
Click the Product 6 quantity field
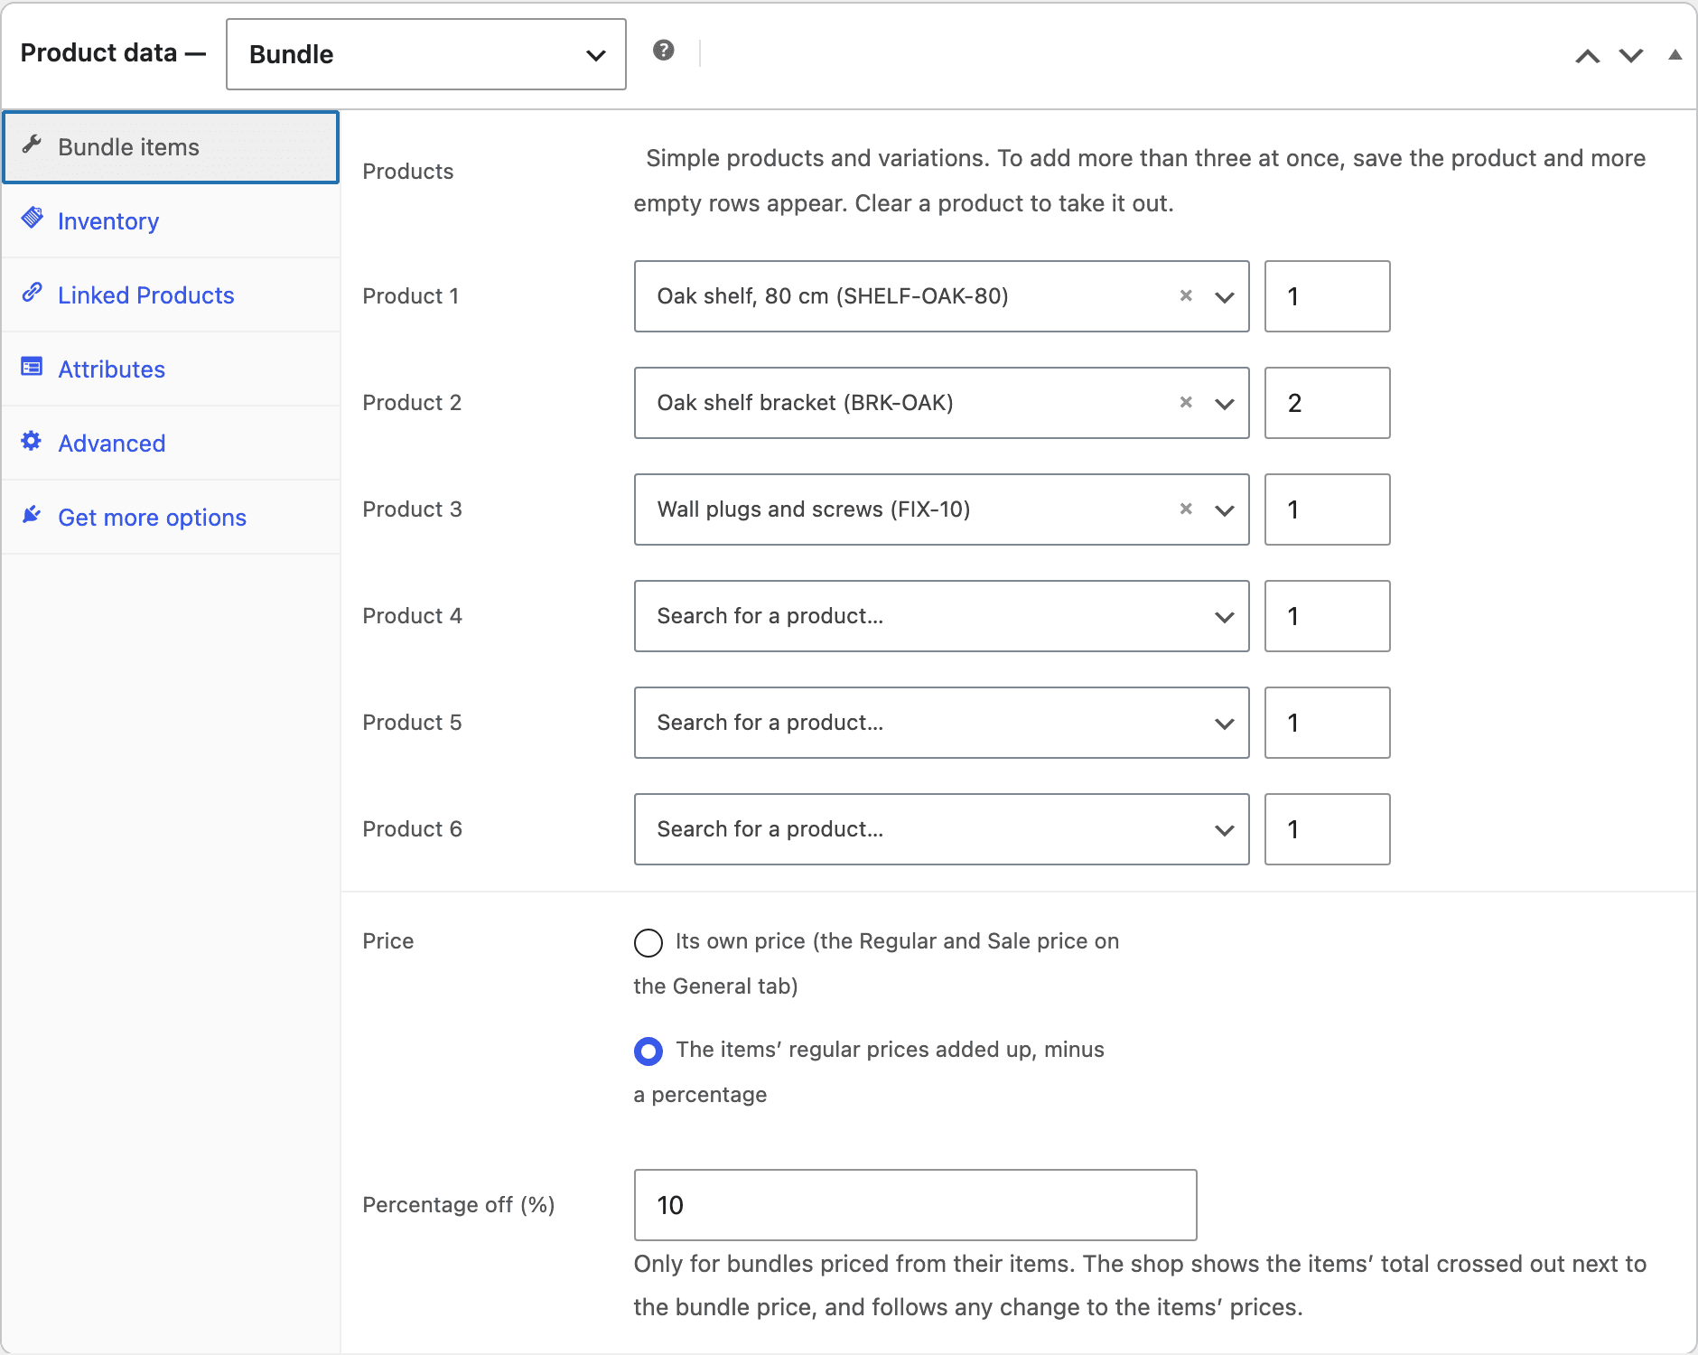(x=1328, y=829)
